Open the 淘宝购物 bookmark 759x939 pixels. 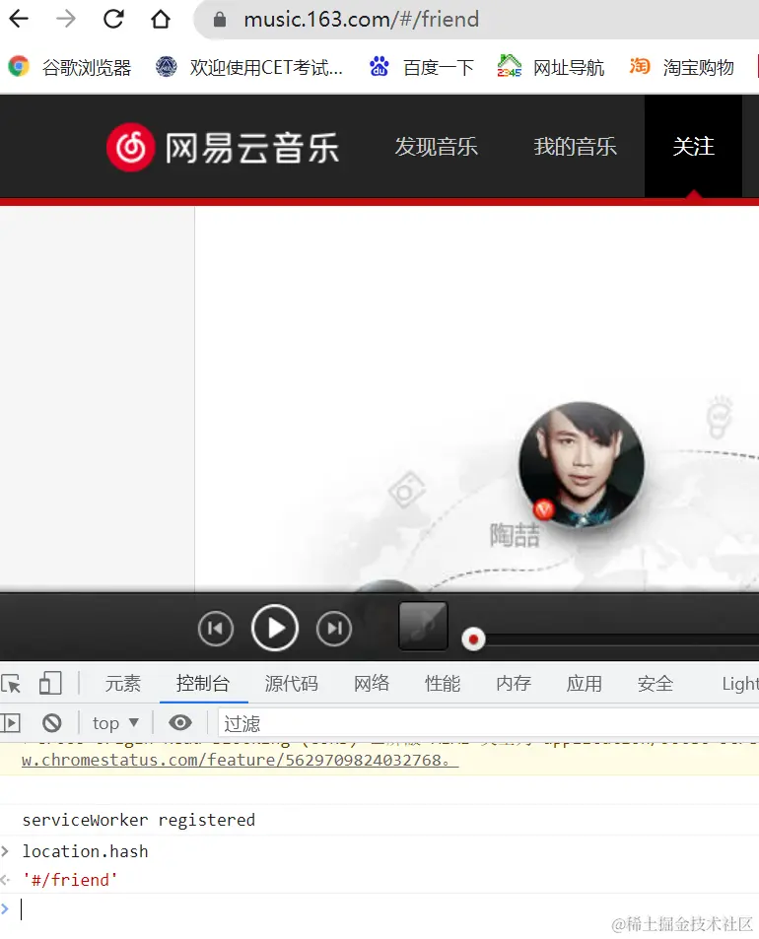[x=681, y=67]
